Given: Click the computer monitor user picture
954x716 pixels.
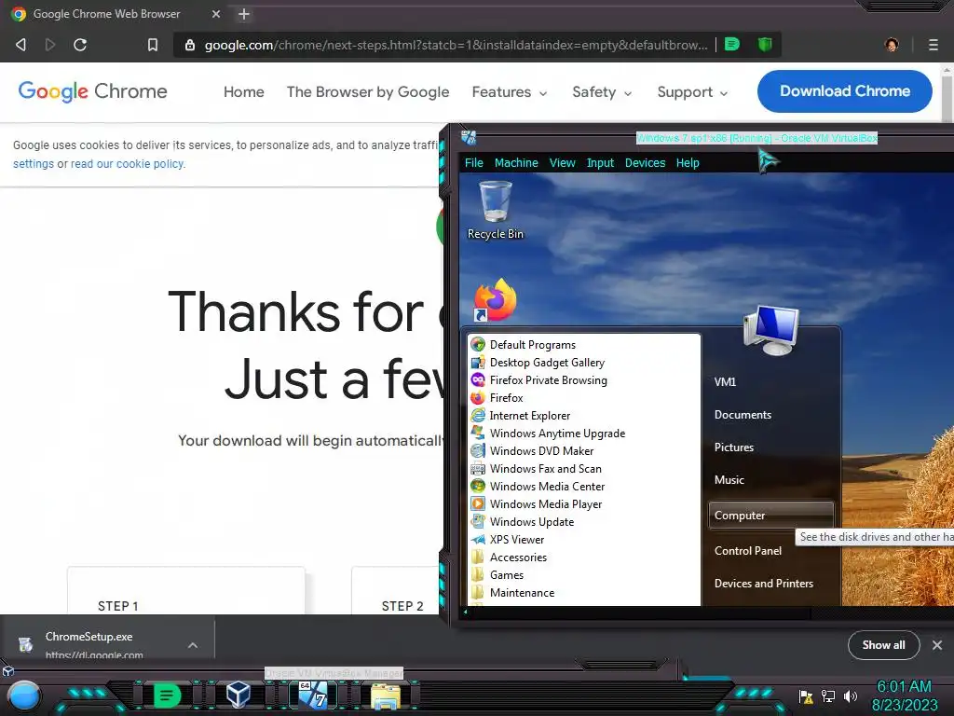Looking at the screenshot, I should (x=770, y=331).
